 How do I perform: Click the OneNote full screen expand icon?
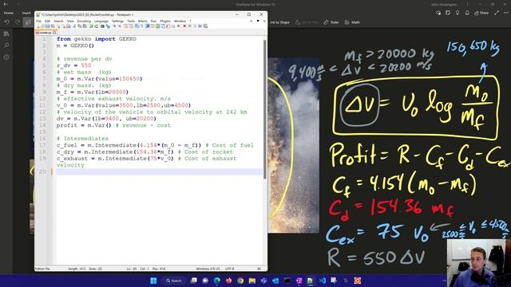pyautogui.click(x=497, y=13)
